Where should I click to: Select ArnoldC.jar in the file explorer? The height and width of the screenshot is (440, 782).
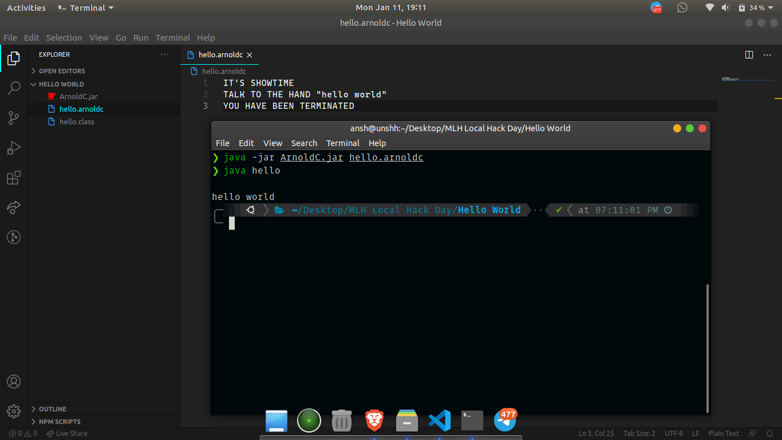[78, 96]
